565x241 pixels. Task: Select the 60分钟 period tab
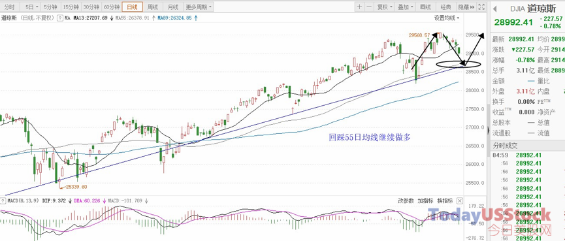tap(111, 7)
